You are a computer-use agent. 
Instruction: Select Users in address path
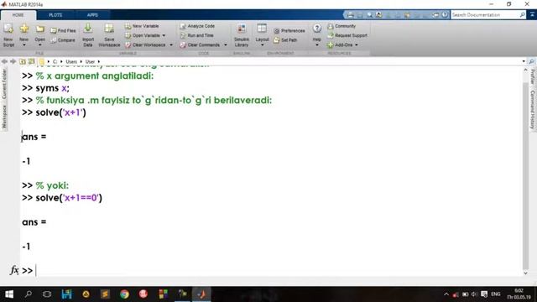(71, 61)
